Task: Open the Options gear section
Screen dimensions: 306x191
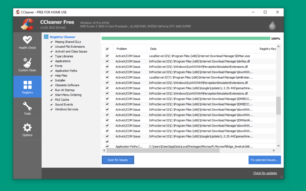Action: click(27, 129)
